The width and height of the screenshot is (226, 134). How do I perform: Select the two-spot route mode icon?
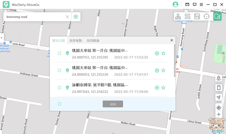187,16
